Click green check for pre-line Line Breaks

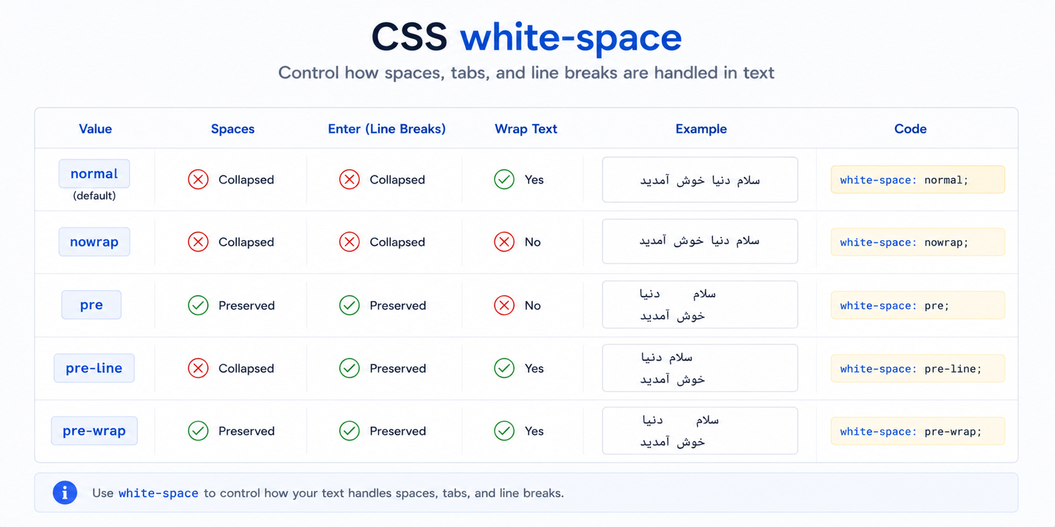[x=349, y=368]
